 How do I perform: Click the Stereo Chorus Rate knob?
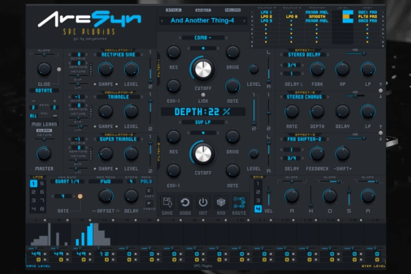(292, 111)
